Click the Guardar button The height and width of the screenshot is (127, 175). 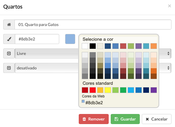coord(125,119)
